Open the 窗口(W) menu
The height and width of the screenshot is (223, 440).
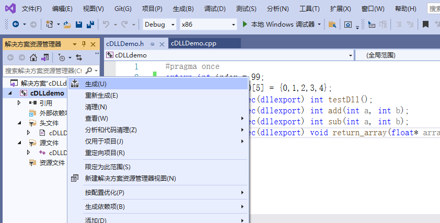pyautogui.click(x=373, y=9)
